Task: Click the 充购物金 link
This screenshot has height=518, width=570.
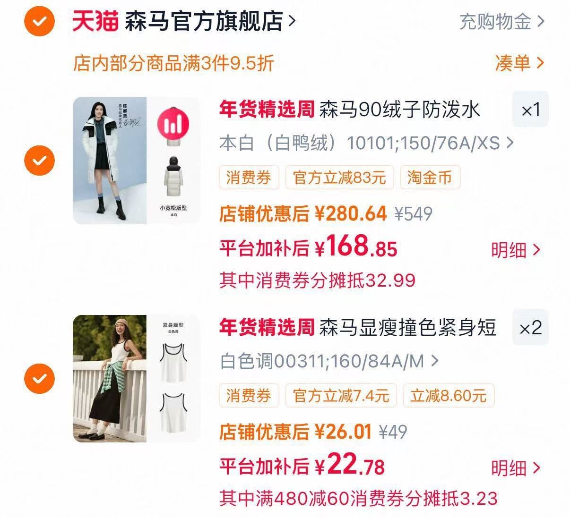Action: click(x=502, y=21)
